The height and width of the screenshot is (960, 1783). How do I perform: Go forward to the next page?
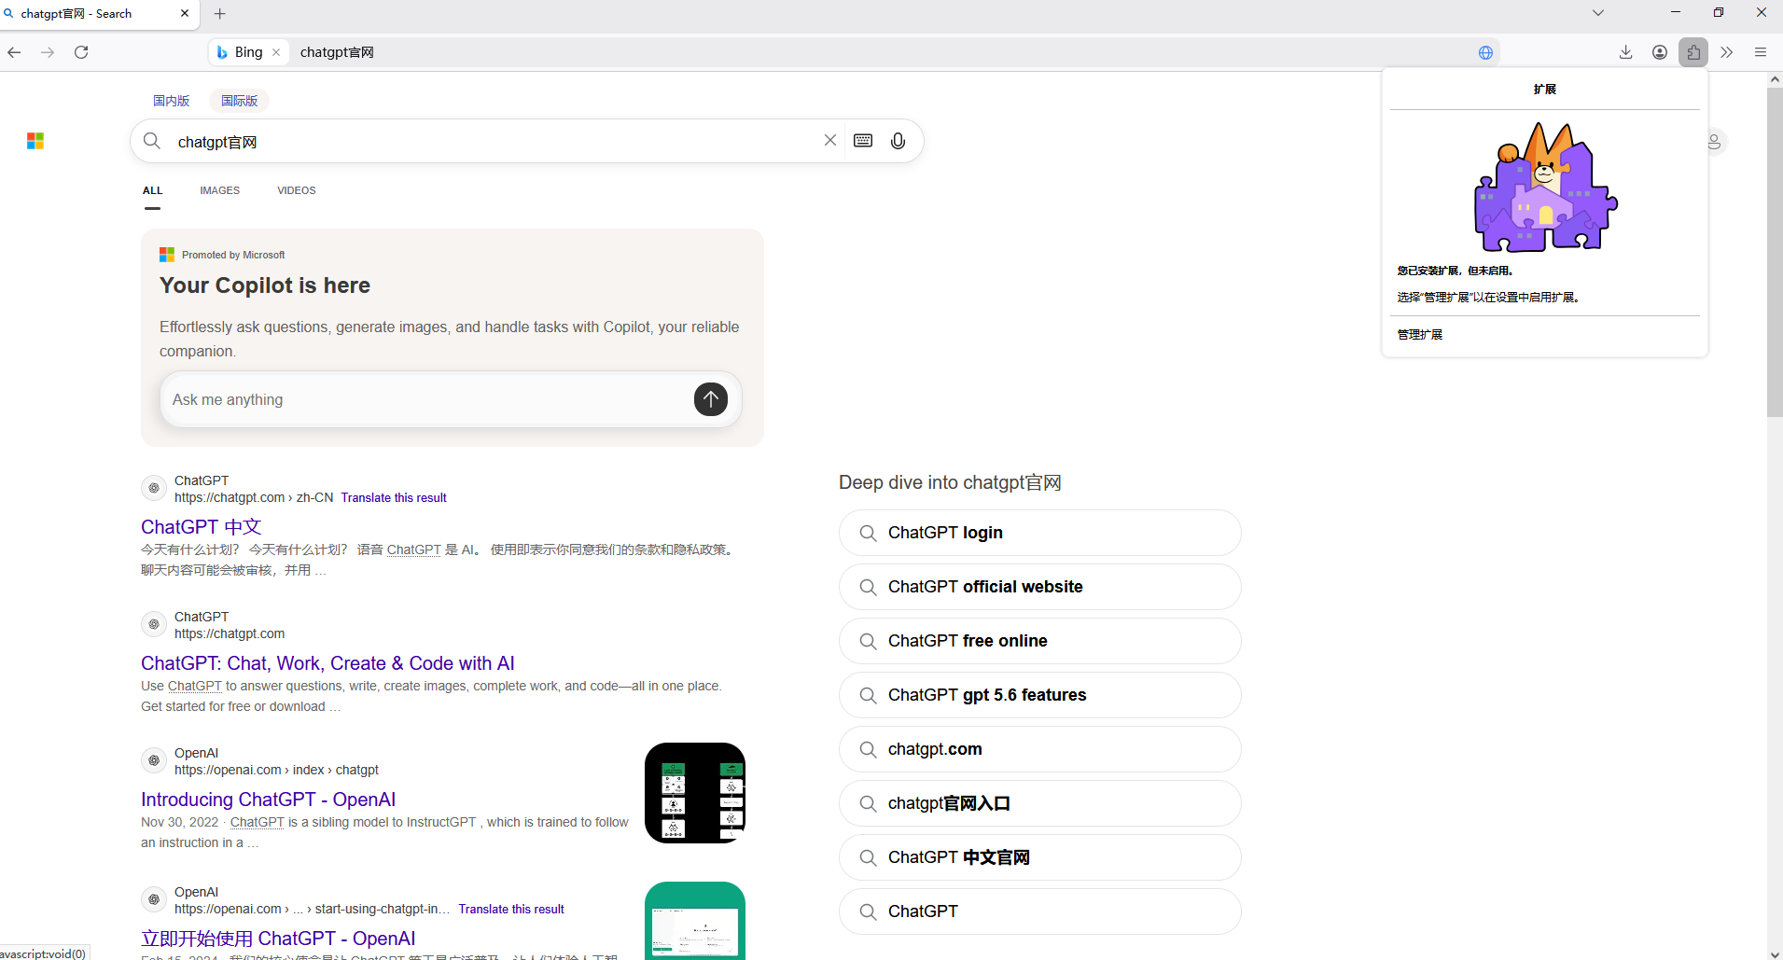tap(48, 52)
